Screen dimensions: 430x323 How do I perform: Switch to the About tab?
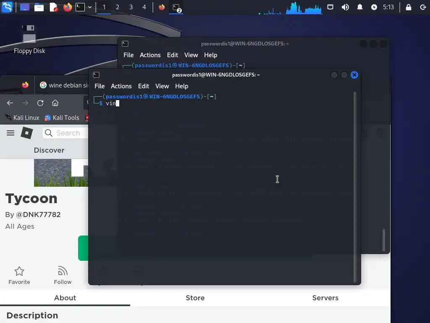(x=65, y=298)
